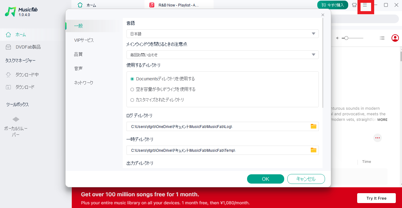Browse folder for ログ ディレクトリ path
Viewport: 402px width, 208px height.
(313, 126)
